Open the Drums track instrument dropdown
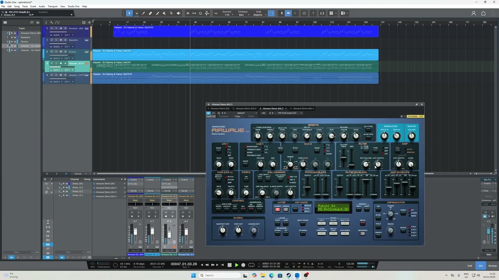The height and width of the screenshot is (280, 499). coord(57,58)
